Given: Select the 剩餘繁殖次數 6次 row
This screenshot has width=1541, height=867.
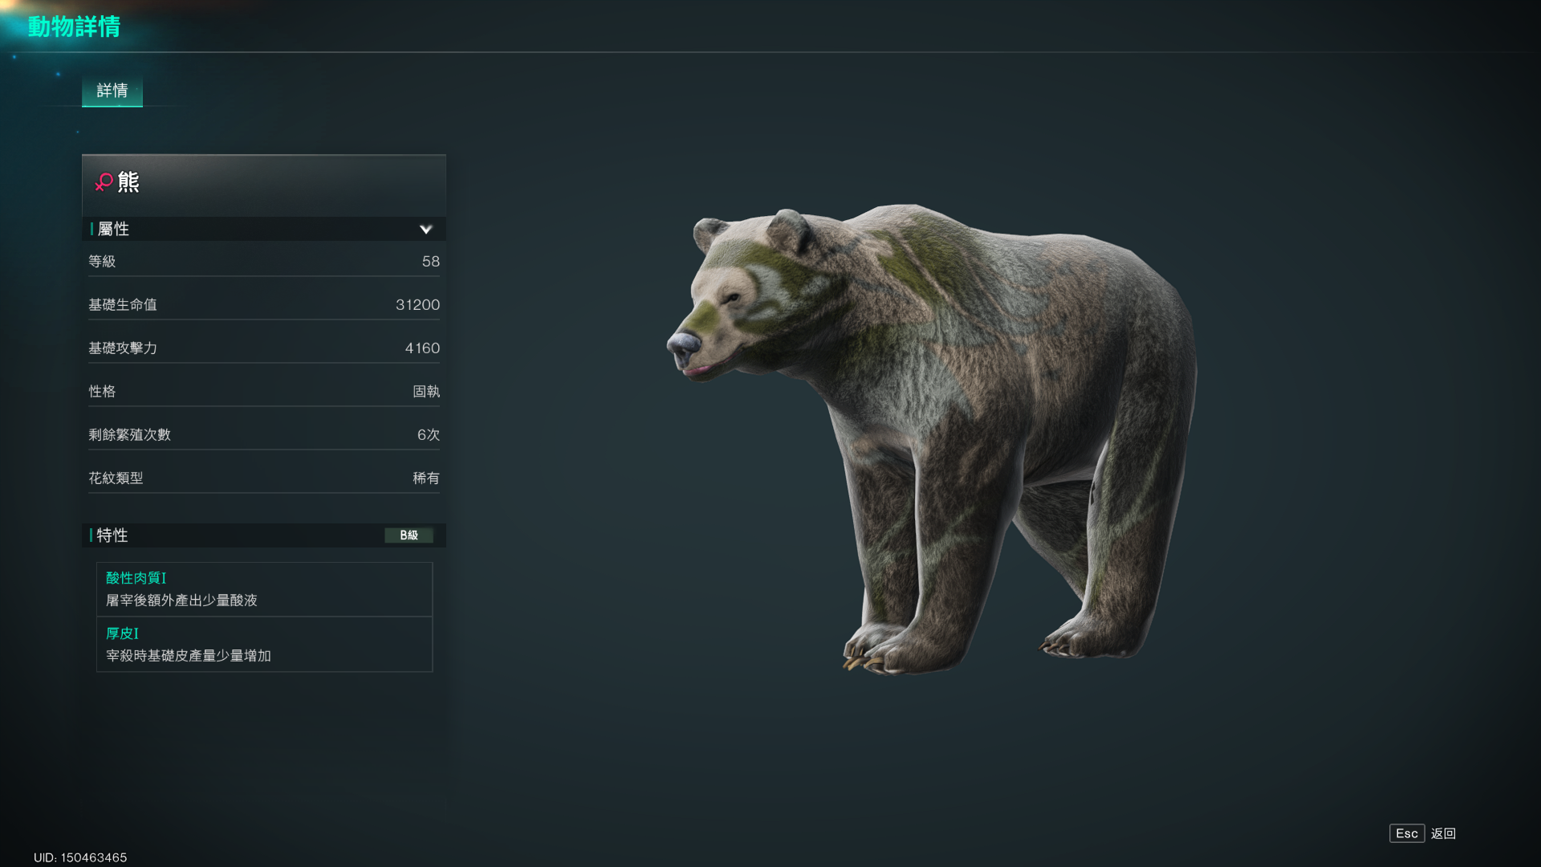Looking at the screenshot, I should (264, 435).
